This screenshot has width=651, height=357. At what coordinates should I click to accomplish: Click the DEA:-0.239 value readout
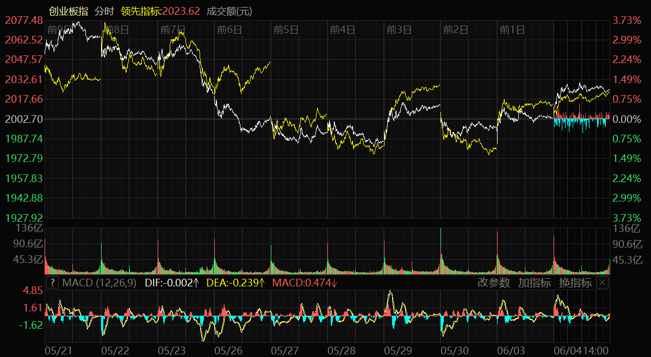[x=235, y=283]
